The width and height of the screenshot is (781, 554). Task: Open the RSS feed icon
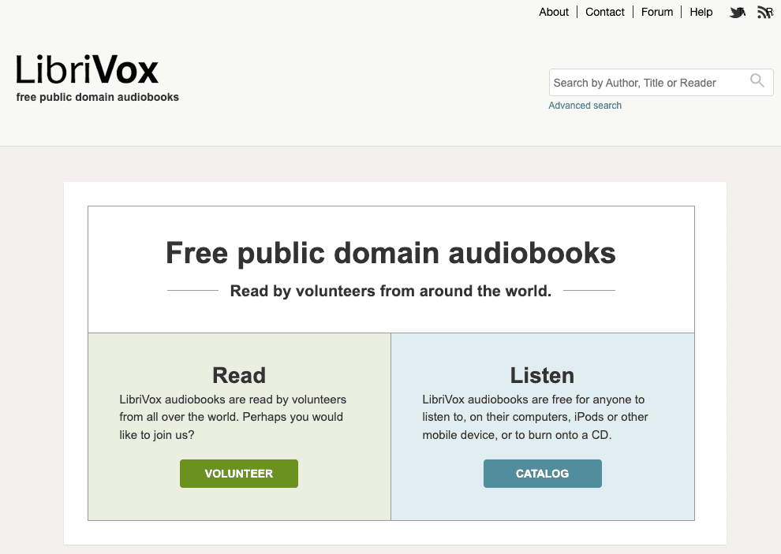764,12
